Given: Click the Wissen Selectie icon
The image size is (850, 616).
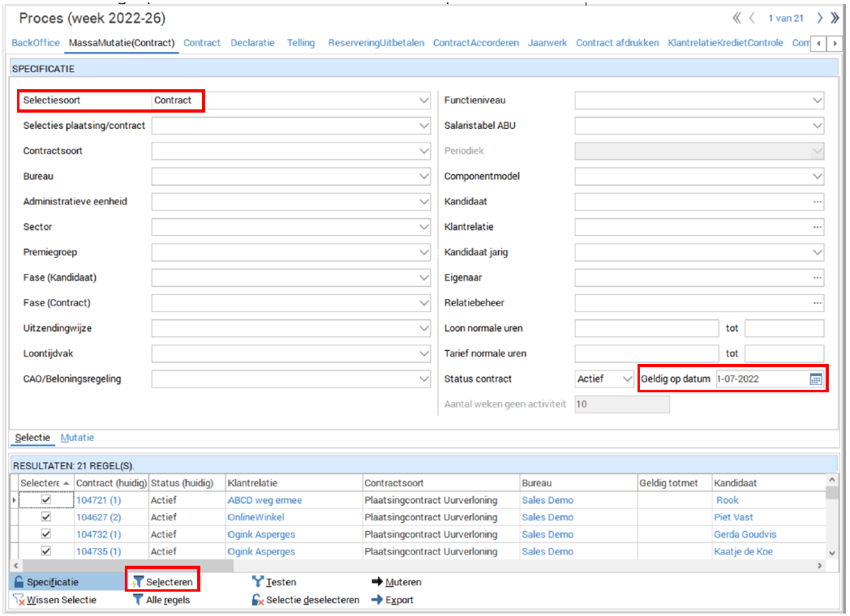Looking at the screenshot, I should pyautogui.click(x=18, y=600).
